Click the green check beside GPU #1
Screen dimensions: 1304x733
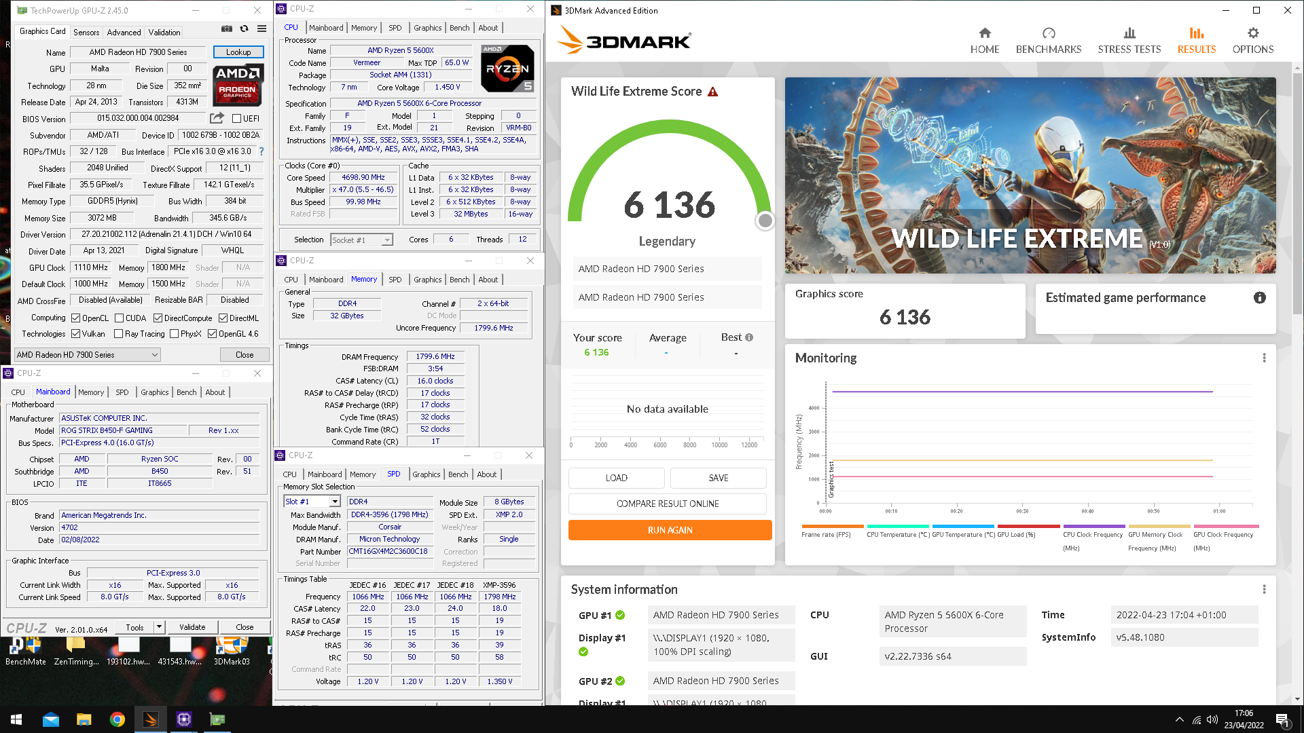point(620,615)
